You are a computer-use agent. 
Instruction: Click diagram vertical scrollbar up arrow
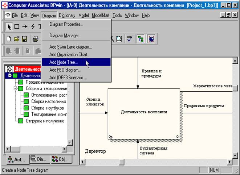235,61
